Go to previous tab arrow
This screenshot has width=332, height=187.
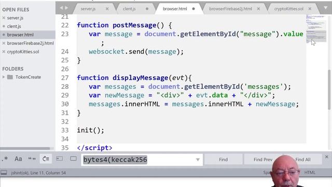point(61,8)
